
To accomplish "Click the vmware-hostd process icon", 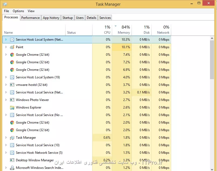I will pos(12,85).
